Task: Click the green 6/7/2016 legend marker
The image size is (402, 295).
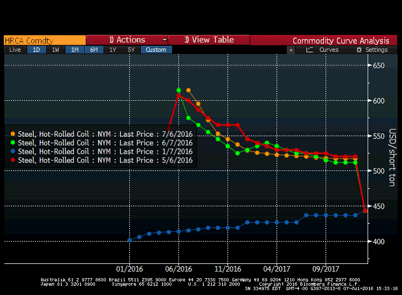Action: 13,143
